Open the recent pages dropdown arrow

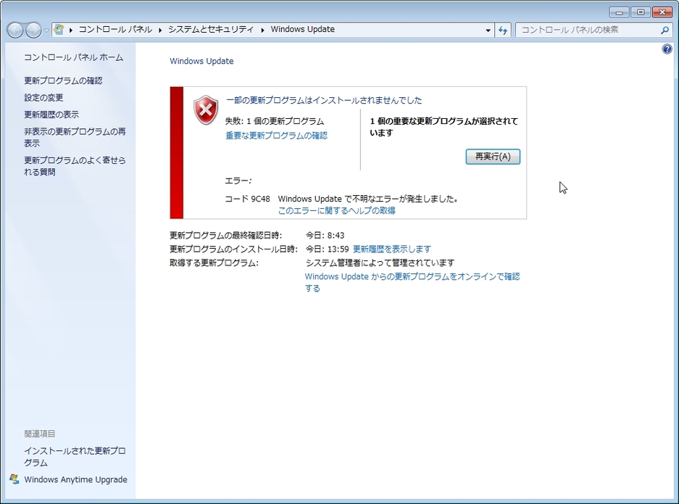click(x=46, y=30)
